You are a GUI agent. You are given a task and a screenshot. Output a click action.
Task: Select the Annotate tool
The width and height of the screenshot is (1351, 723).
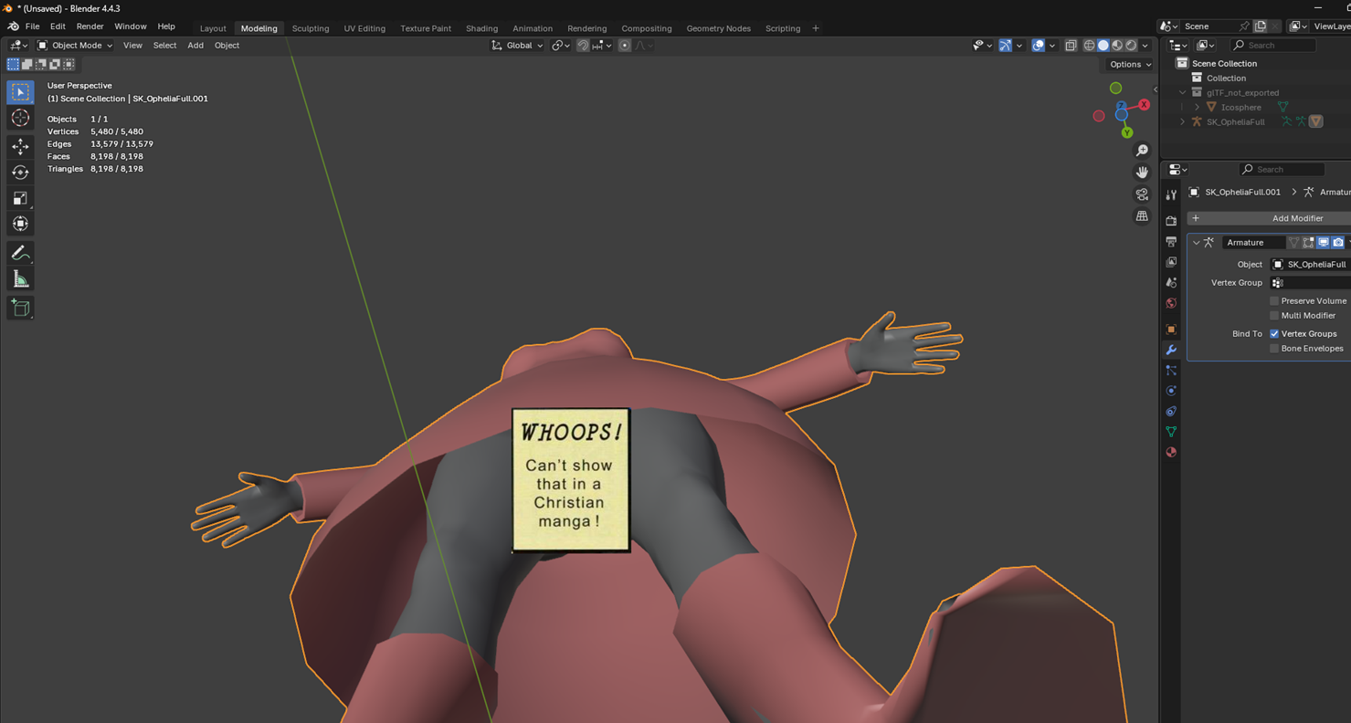(x=20, y=253)
